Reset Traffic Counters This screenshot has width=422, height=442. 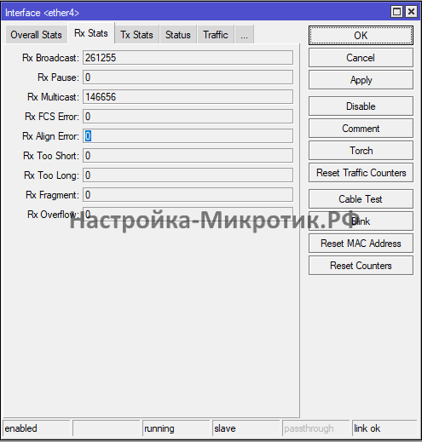click(x=361, y=173)
